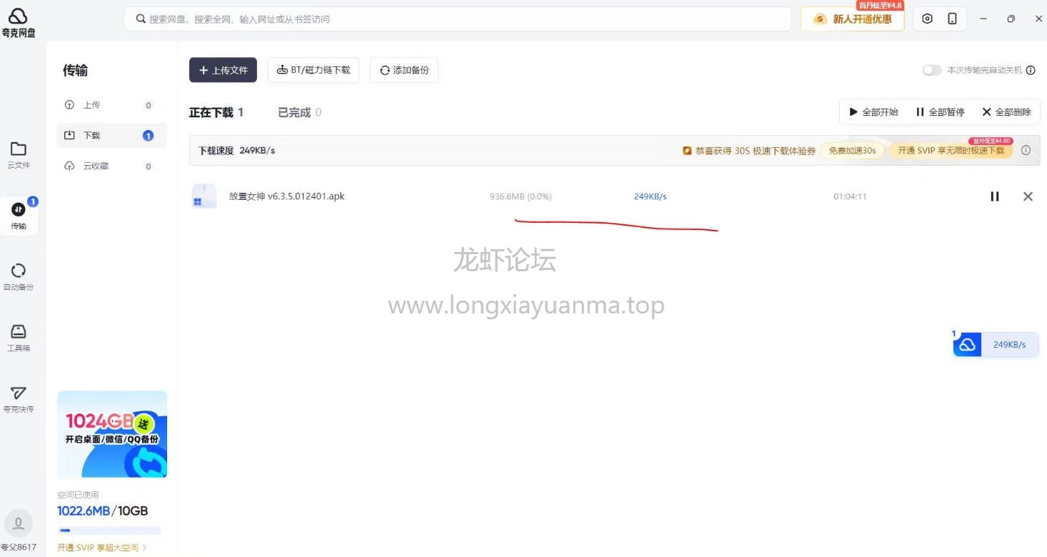The height and width of the screenshot is (557, 1047).
Task: Select the 下载 download list
Action: pyautogui.click(x=111, y=136)
